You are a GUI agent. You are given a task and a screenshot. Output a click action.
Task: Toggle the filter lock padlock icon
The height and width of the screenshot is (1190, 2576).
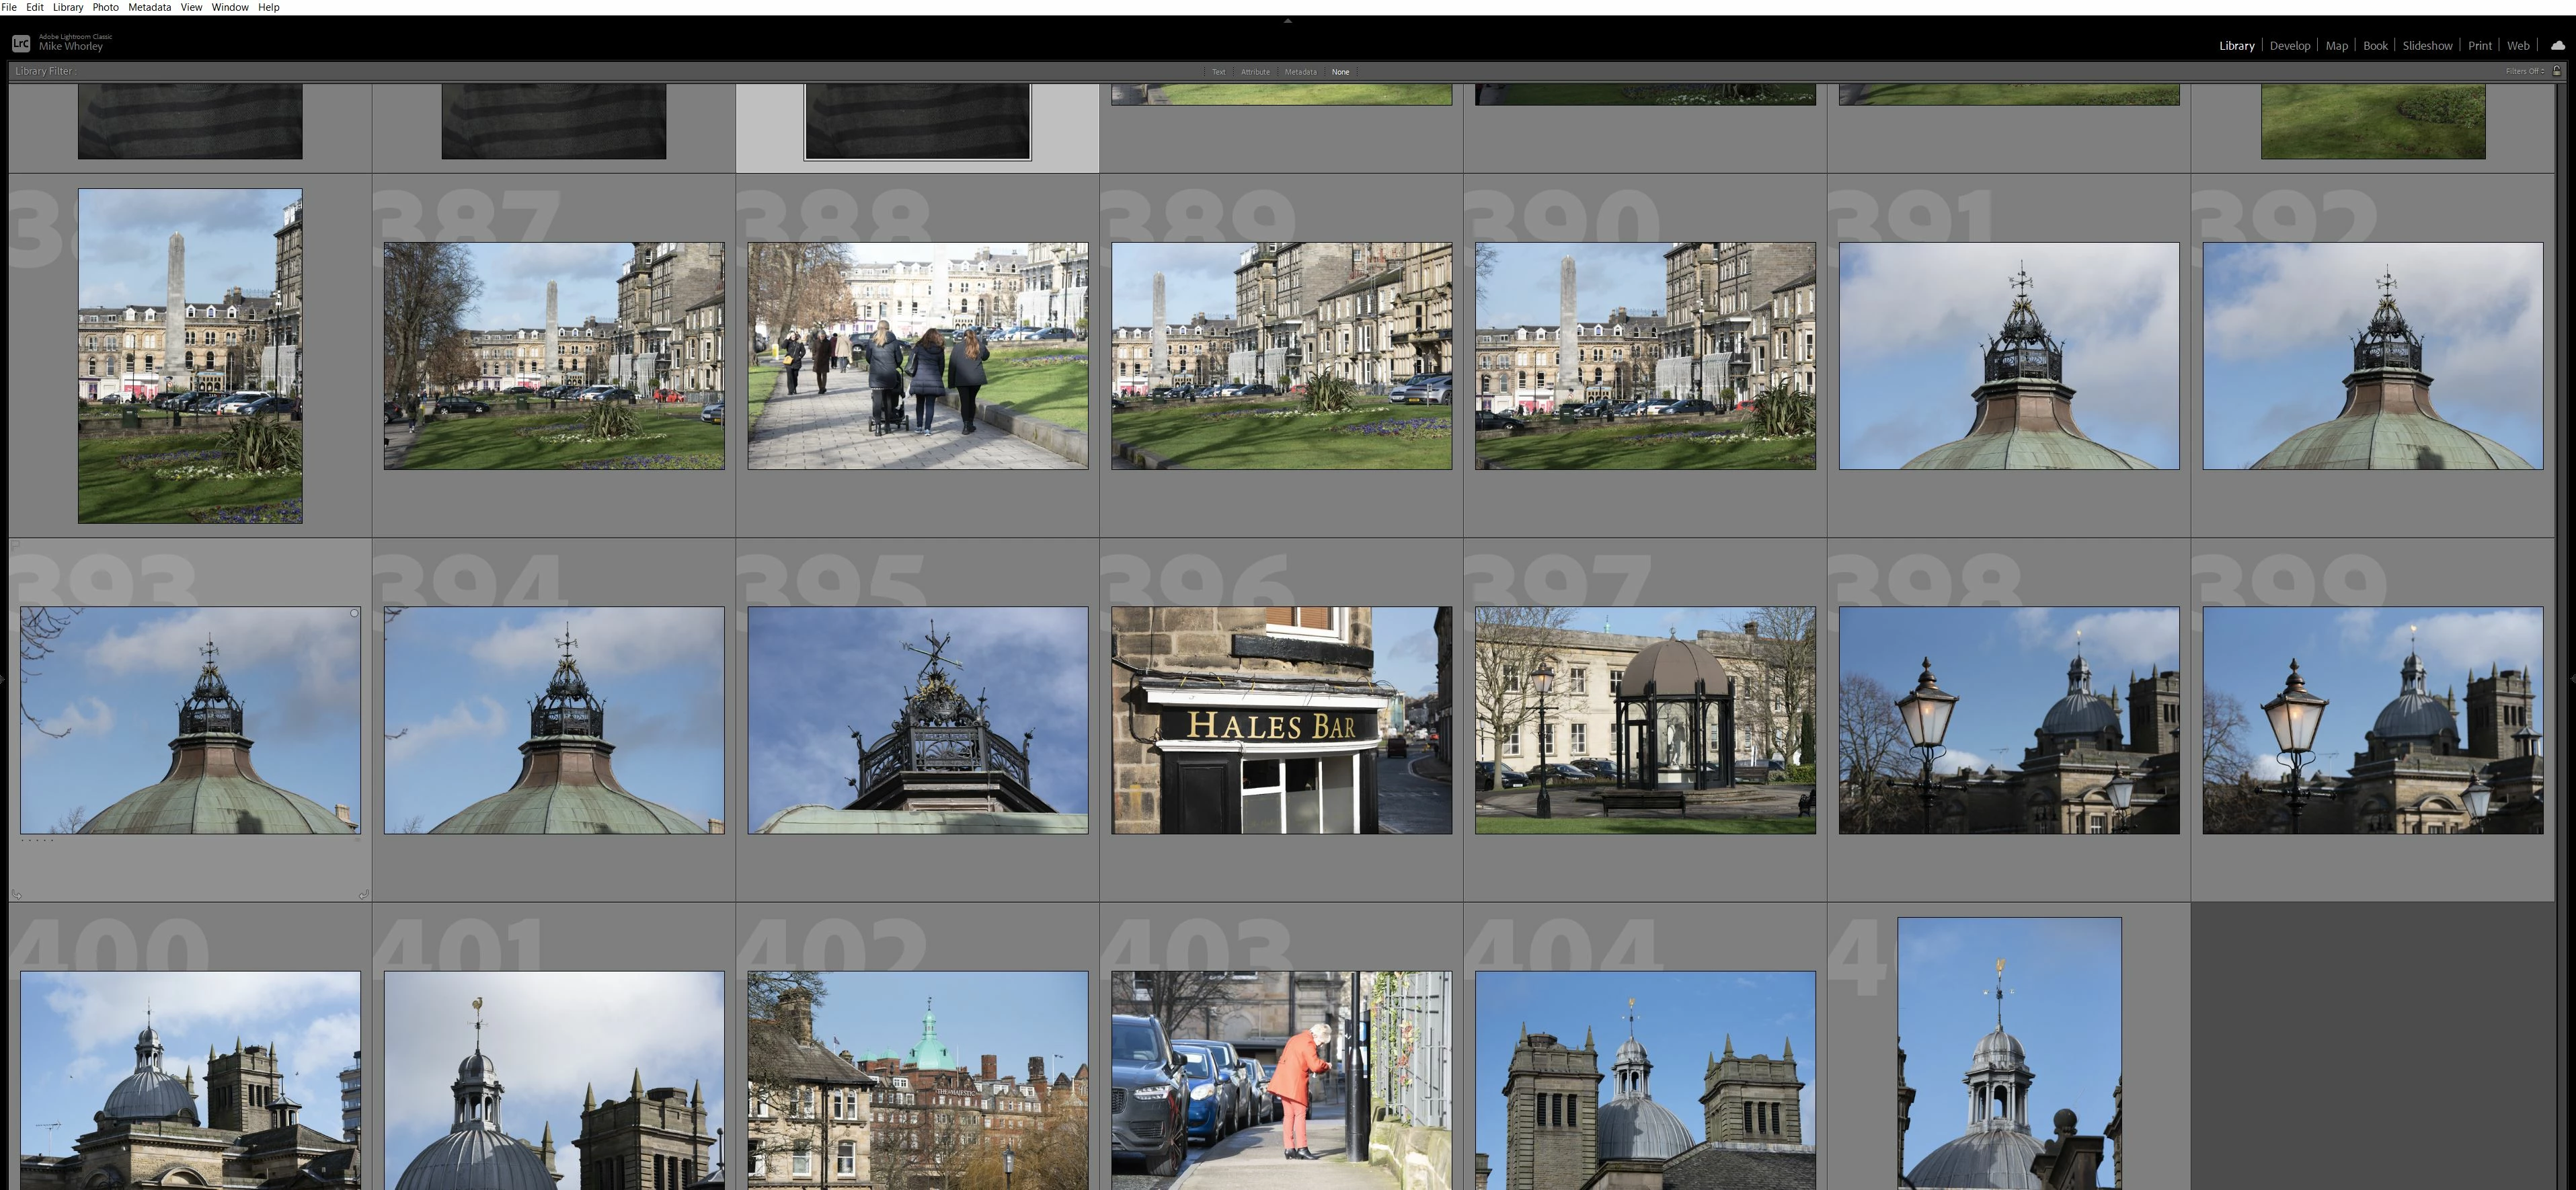(x=2557, y=71)
